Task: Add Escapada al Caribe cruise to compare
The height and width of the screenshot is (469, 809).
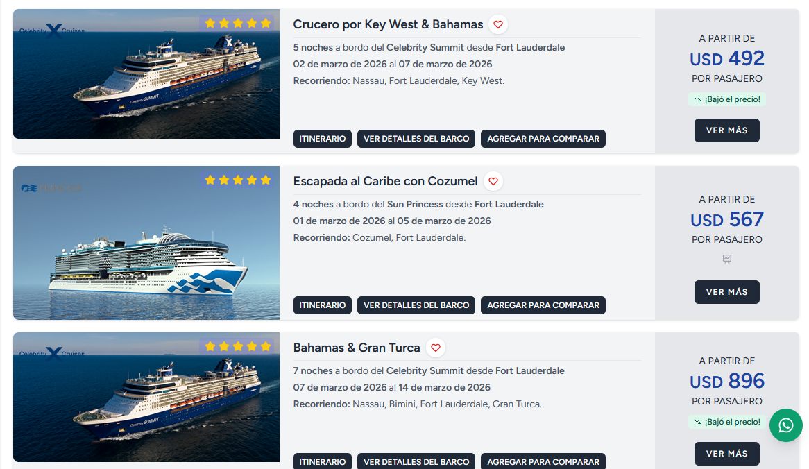Action: [543, 305]
